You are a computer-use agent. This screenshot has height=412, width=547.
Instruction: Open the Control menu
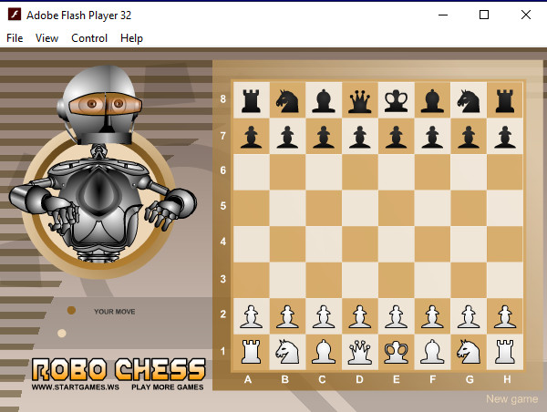tap(89, 38)
